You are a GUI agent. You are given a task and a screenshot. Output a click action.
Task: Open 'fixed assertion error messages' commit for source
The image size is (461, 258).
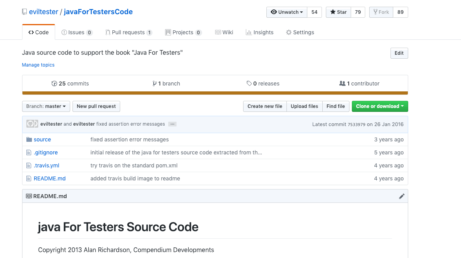[x=129, y=139]
